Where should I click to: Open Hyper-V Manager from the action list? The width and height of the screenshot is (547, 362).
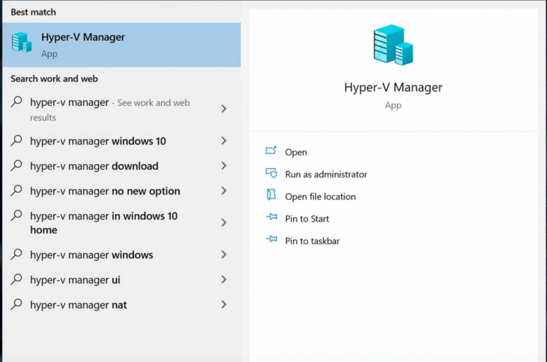point(296,152)
